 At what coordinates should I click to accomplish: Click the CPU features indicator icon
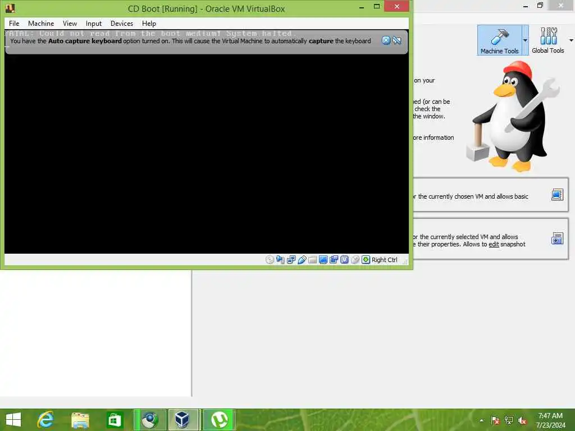[x=344, y=260]
